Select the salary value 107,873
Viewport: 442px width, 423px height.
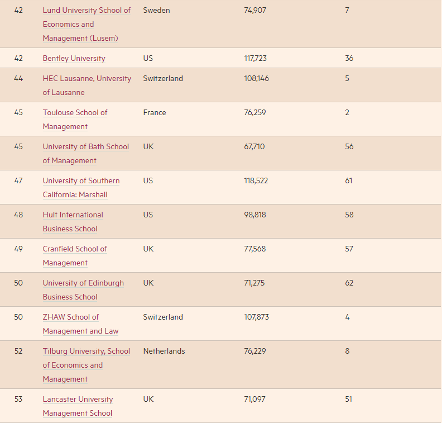point(257,317)
